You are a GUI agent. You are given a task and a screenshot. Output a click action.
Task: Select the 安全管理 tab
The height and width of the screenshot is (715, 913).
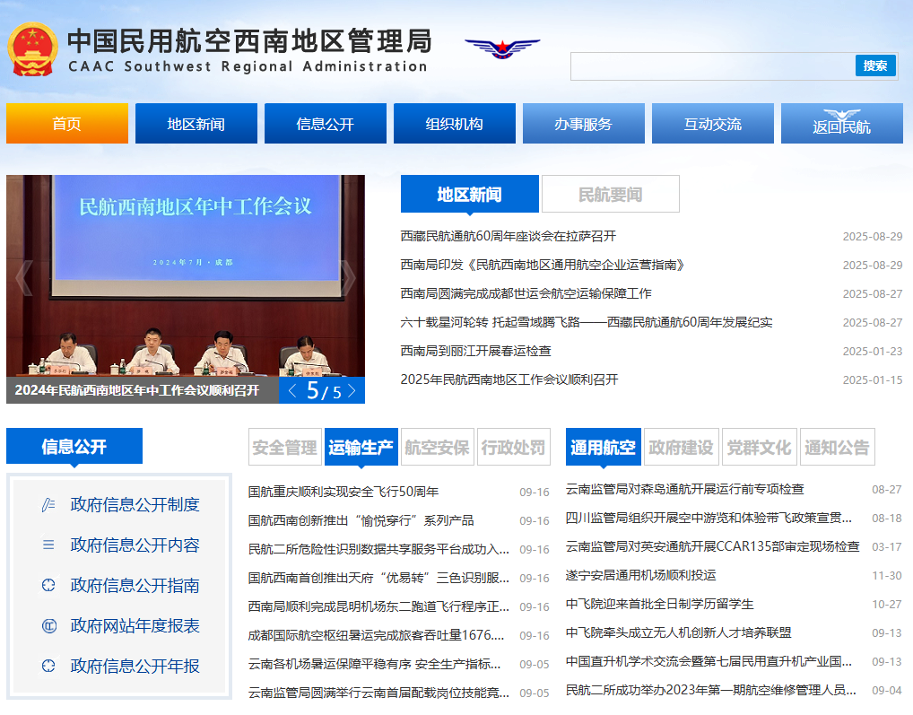tap(284, 447)
